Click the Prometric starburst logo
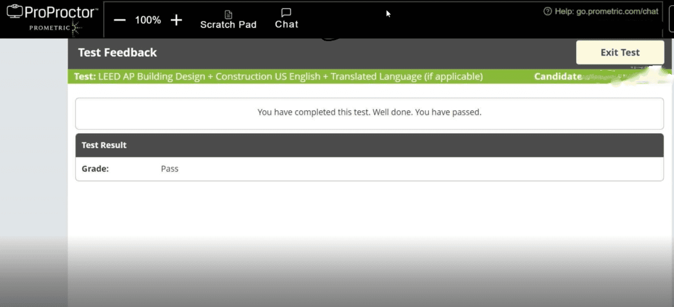Image resolution: width=674 pixels, height=307 pixels. (x=76, y=27)
